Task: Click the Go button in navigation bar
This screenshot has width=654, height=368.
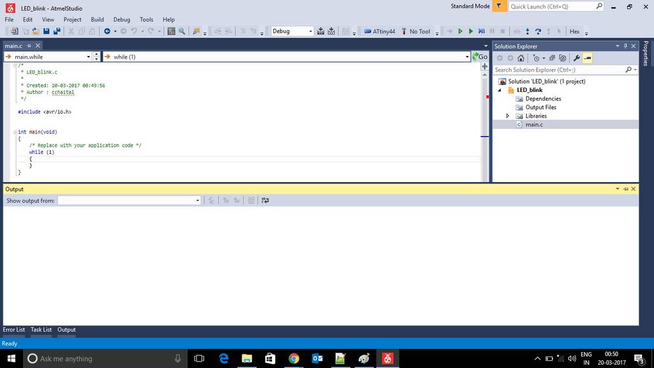Action: coord(480,57)
